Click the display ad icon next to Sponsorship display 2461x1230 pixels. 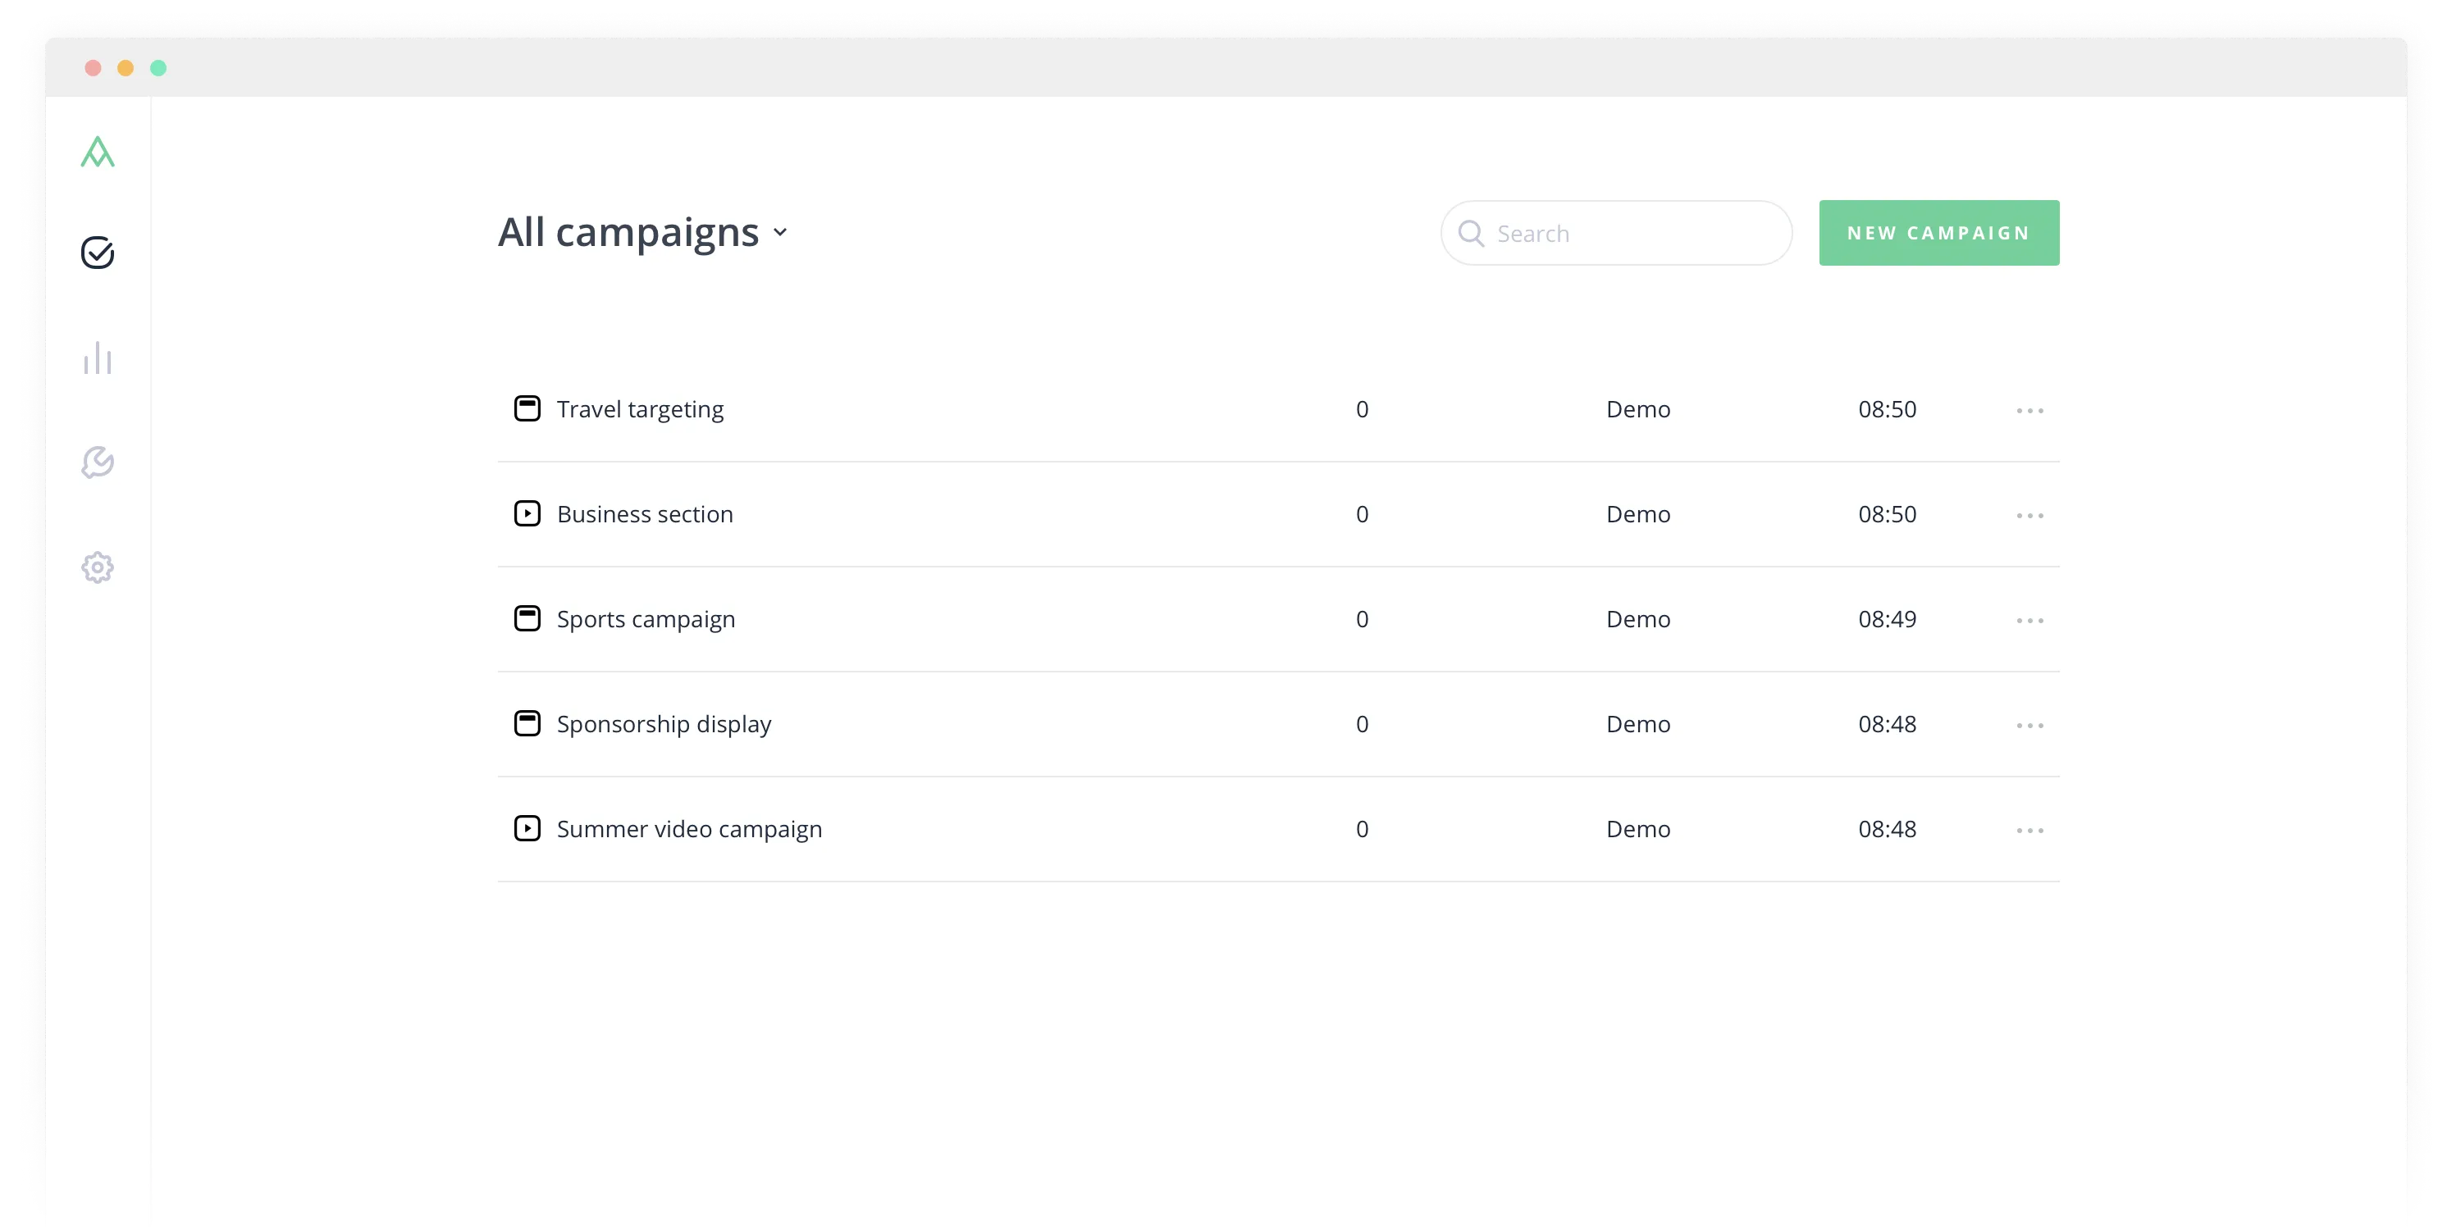click(528, 723)
